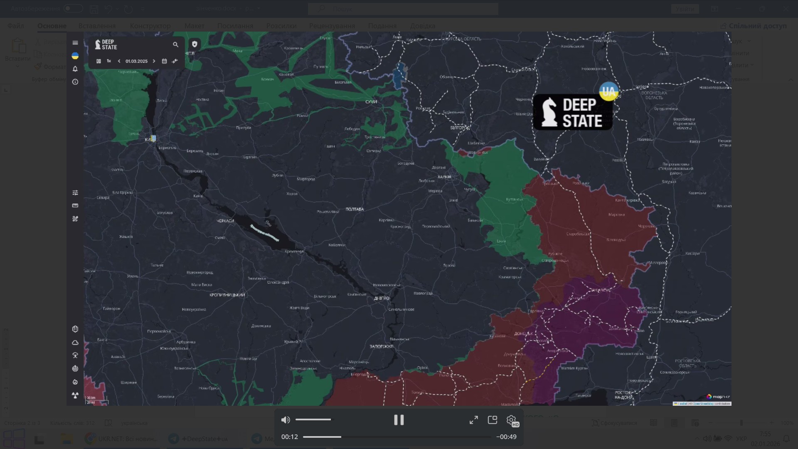Viewport: 798px width, 449px height.
Task: Toggle the weather cloud layer icon
Action: tap(75, 343)
